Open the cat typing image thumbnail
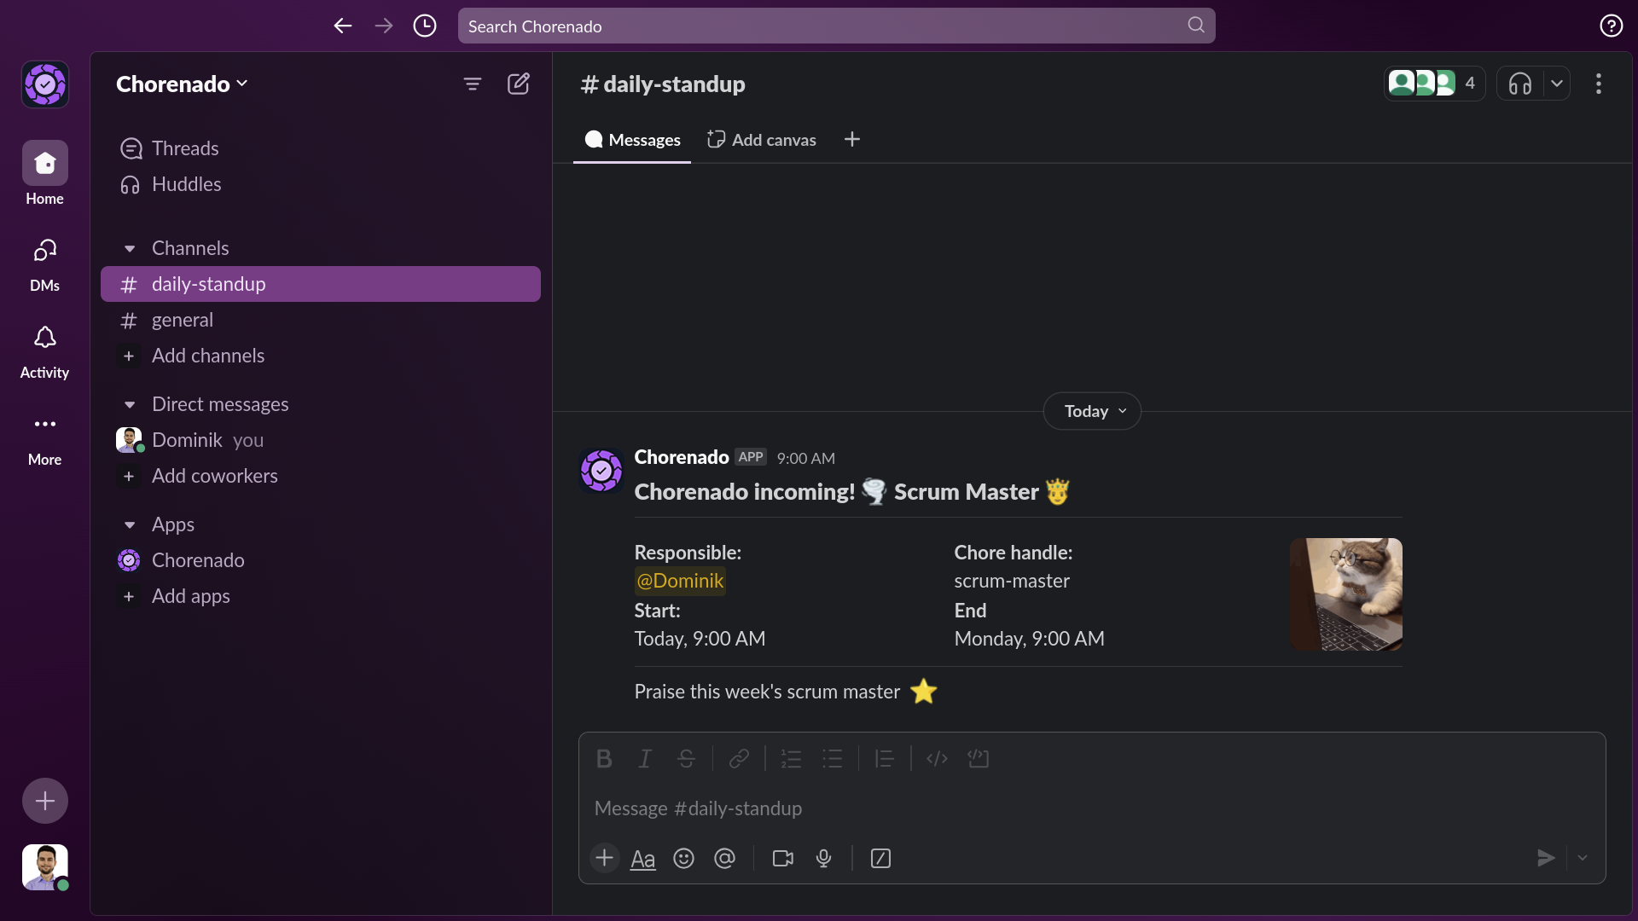Viewport: 1638px width, 921px height. pos(1345,594)
